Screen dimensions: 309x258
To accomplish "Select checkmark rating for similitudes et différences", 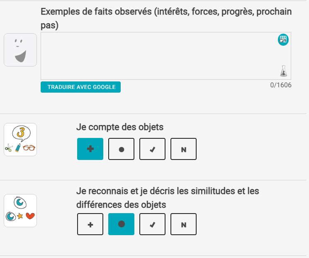I will 152,224.
